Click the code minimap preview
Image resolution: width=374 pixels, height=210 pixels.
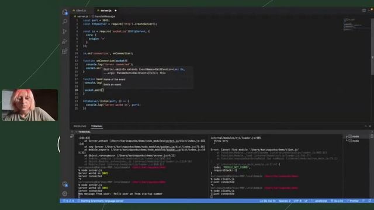355,24
